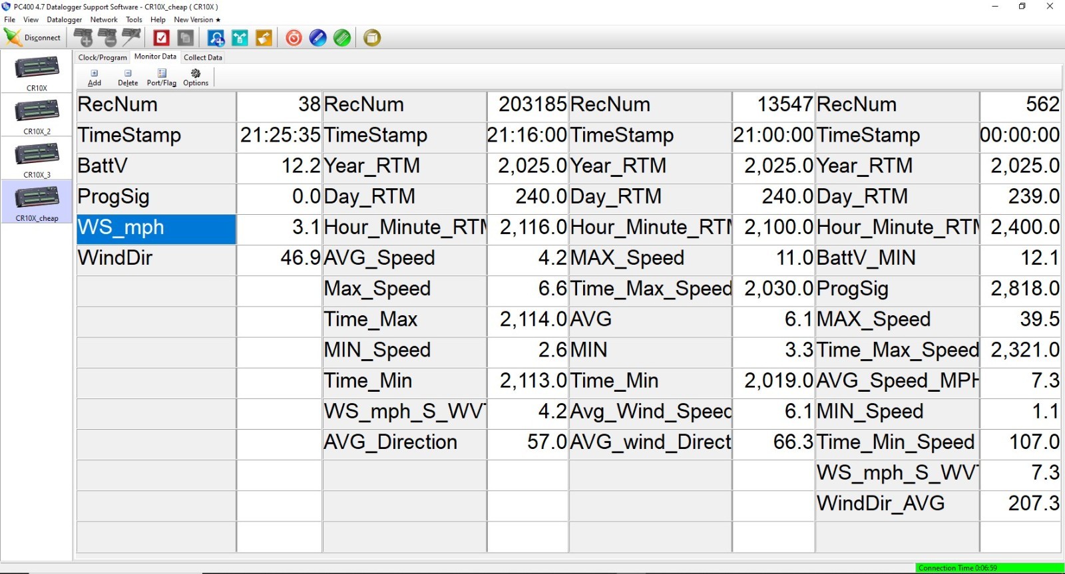Select the CR10X_2 datalogger
Screen dimensions: 1065x574
click(x=37, y=116)
